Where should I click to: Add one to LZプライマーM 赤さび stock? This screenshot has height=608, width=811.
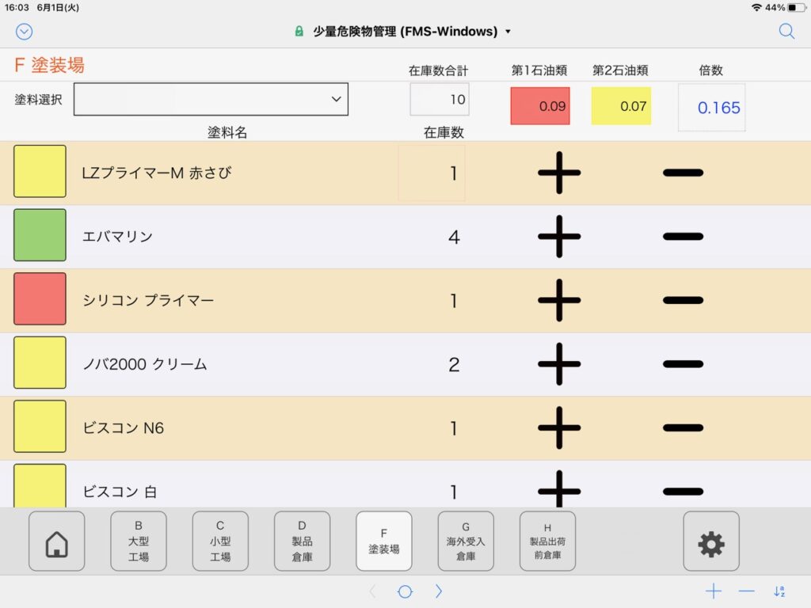559,172
